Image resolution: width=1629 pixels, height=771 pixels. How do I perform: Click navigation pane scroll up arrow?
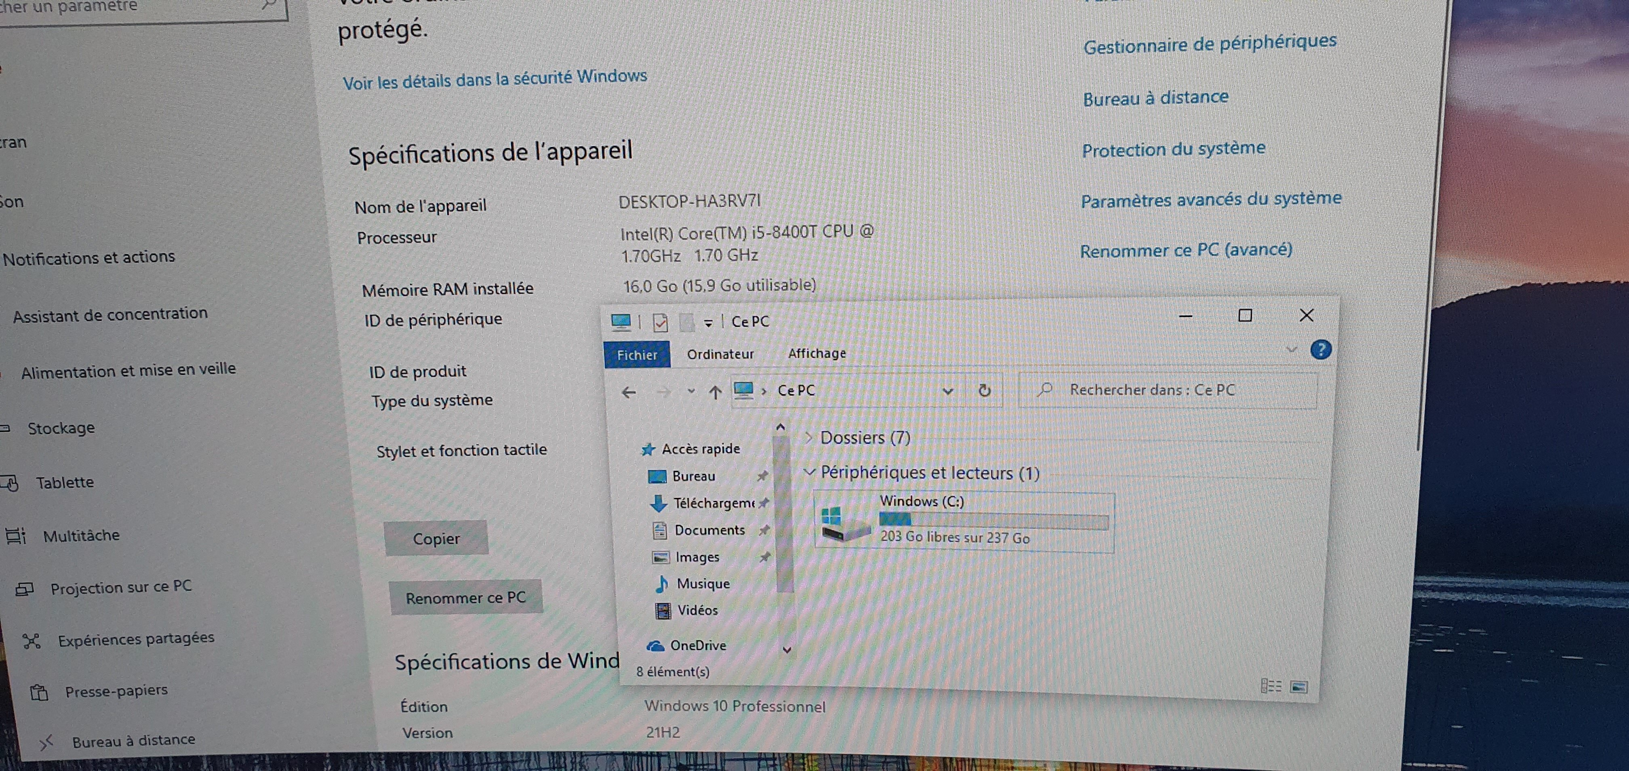780,428
